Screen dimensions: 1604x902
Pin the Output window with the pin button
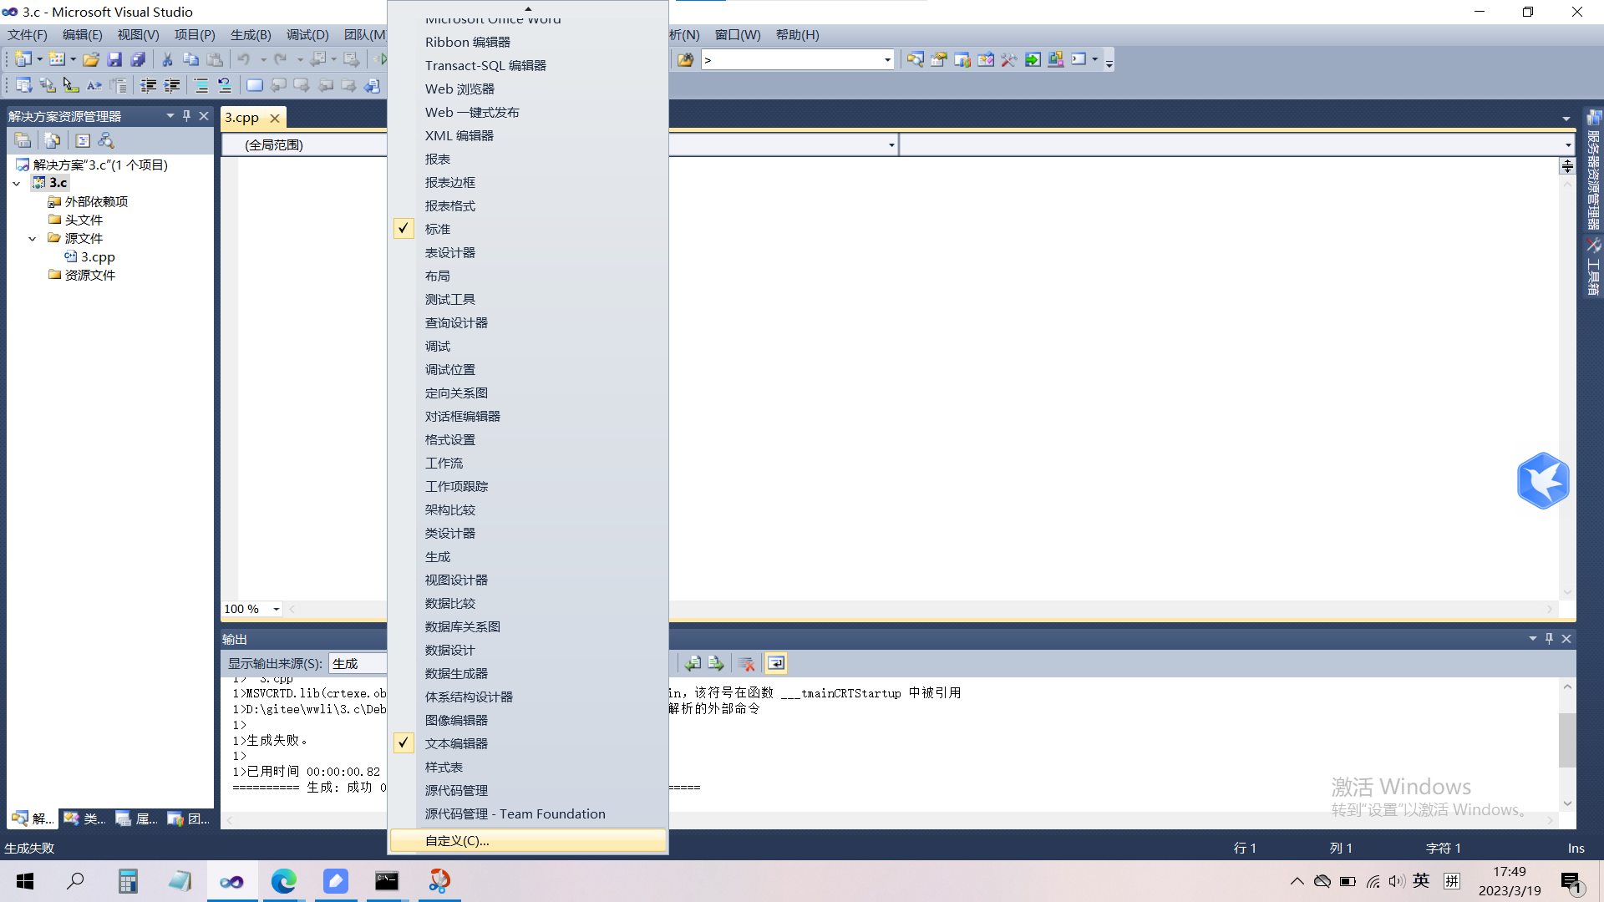click(1549, 638)
